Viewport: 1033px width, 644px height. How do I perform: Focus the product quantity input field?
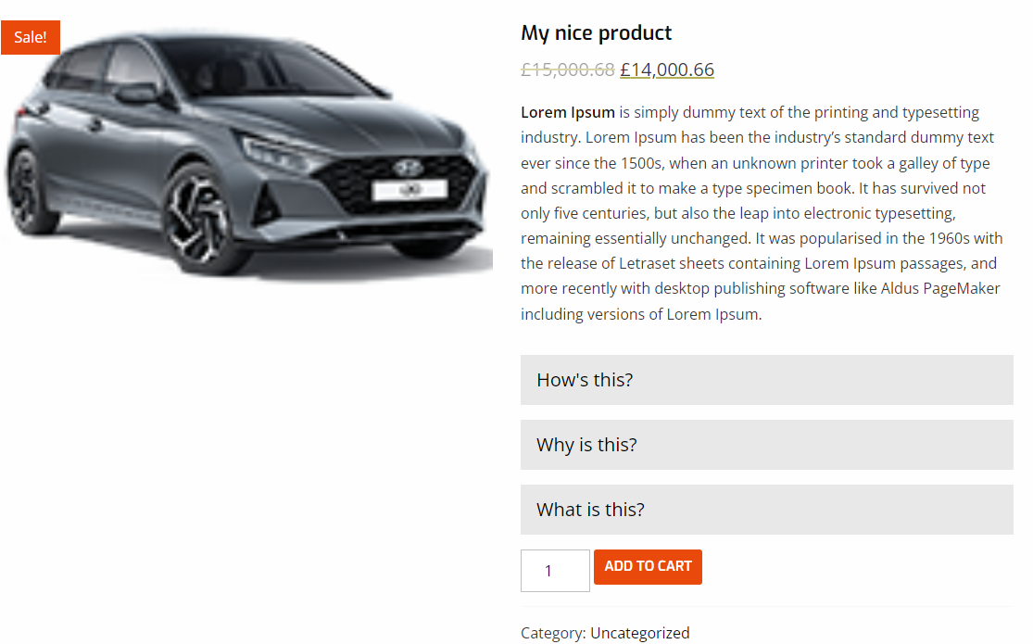click(555, 571)
